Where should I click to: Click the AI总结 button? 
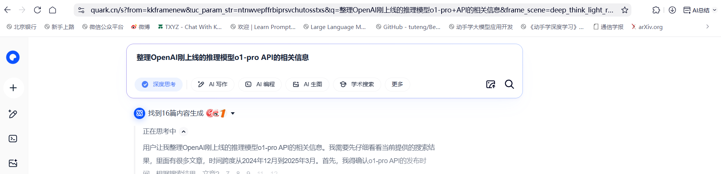point(696,10)
